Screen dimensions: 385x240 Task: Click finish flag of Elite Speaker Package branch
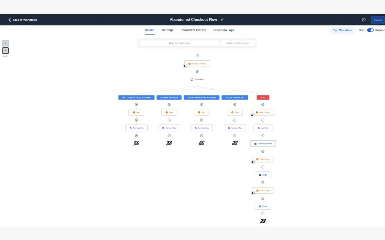pos(136,143)
